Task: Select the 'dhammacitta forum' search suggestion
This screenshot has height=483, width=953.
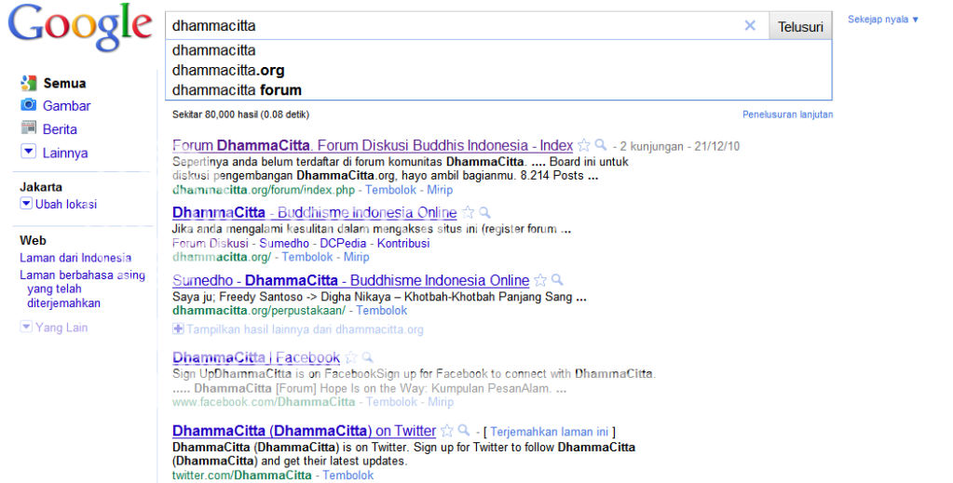Action: pos(237,90)
